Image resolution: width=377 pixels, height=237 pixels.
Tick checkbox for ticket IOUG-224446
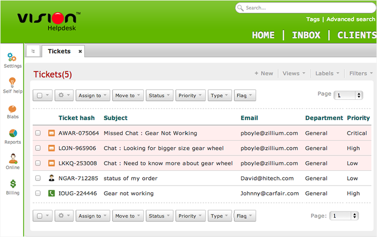pos(38,193)
